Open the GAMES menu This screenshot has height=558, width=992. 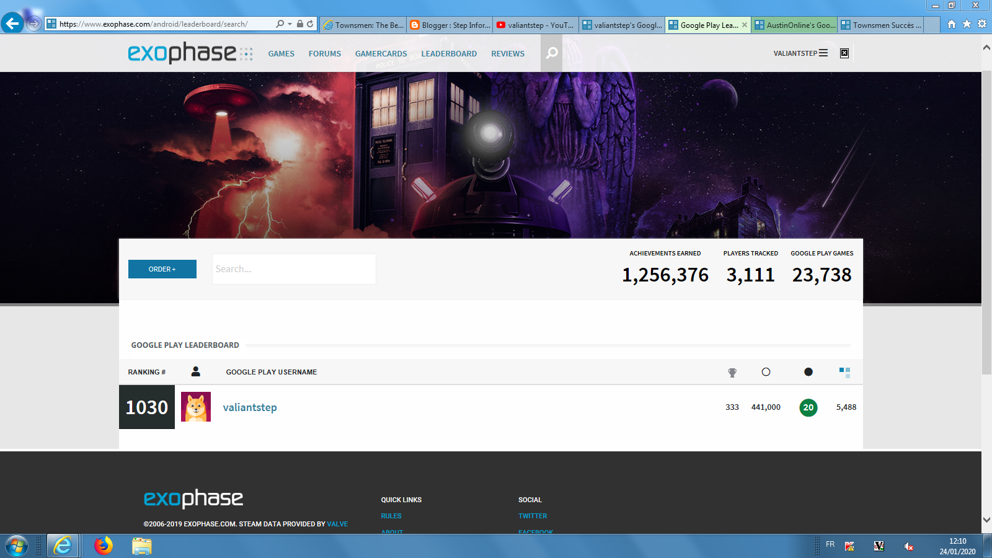pyautogui.click(x=281, y=54)
